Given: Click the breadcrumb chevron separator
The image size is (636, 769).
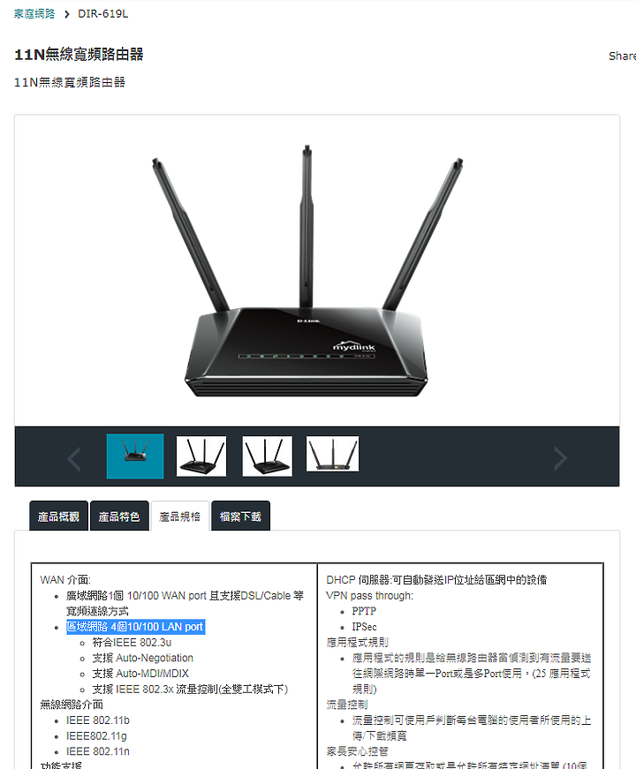Looking at the screenshot, I should (67, 14).
